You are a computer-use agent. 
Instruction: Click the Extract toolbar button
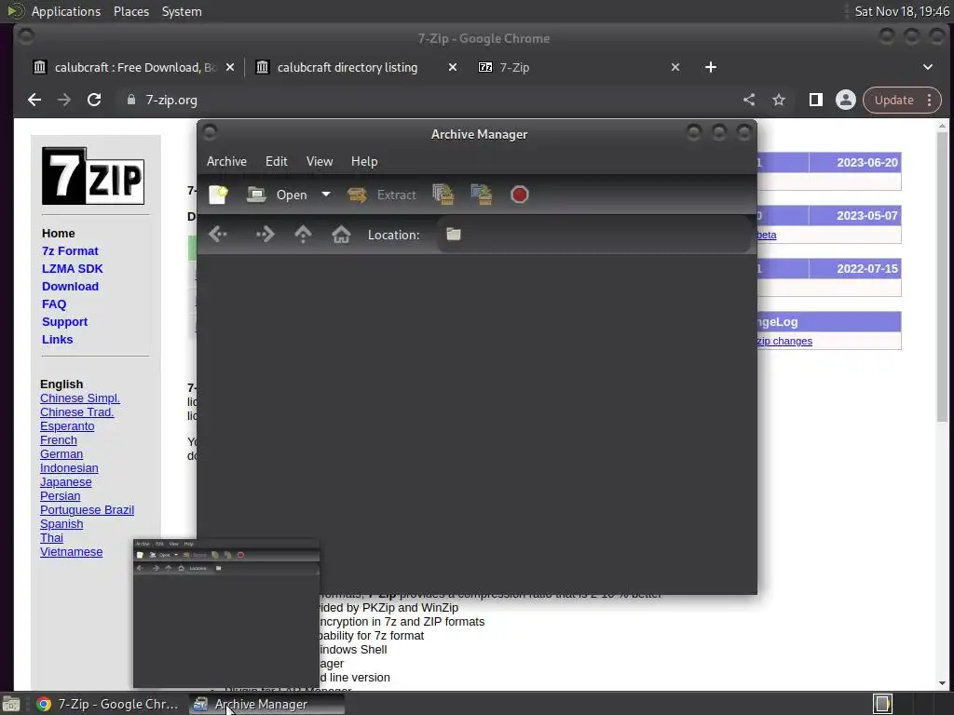(382, 195)
